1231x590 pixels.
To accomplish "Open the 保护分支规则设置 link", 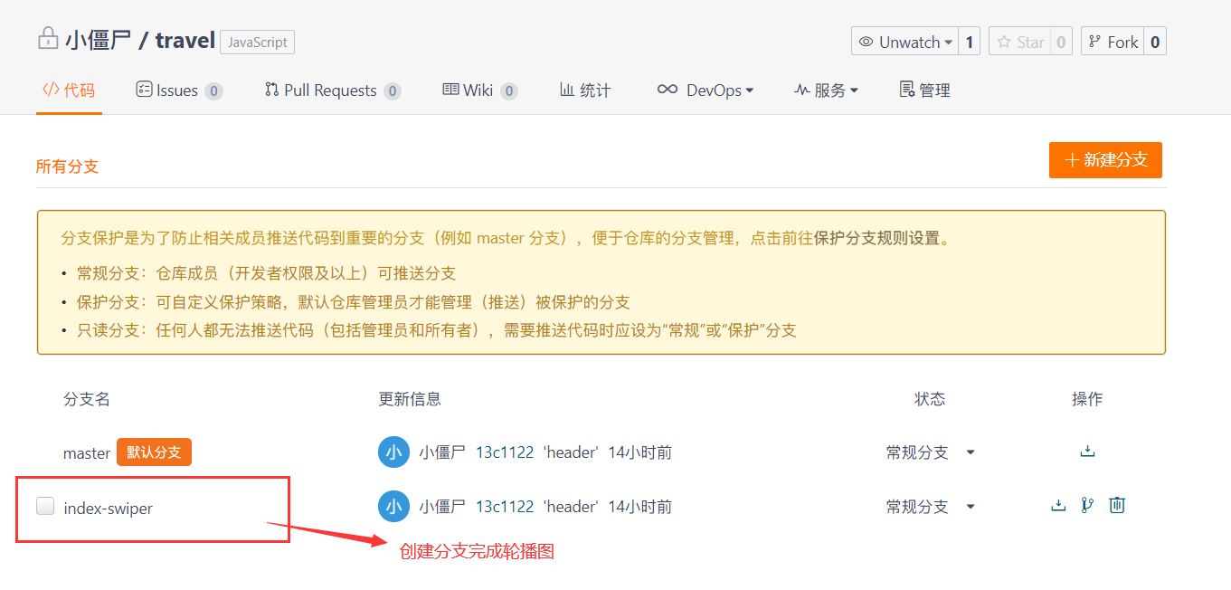I will 878,239.
